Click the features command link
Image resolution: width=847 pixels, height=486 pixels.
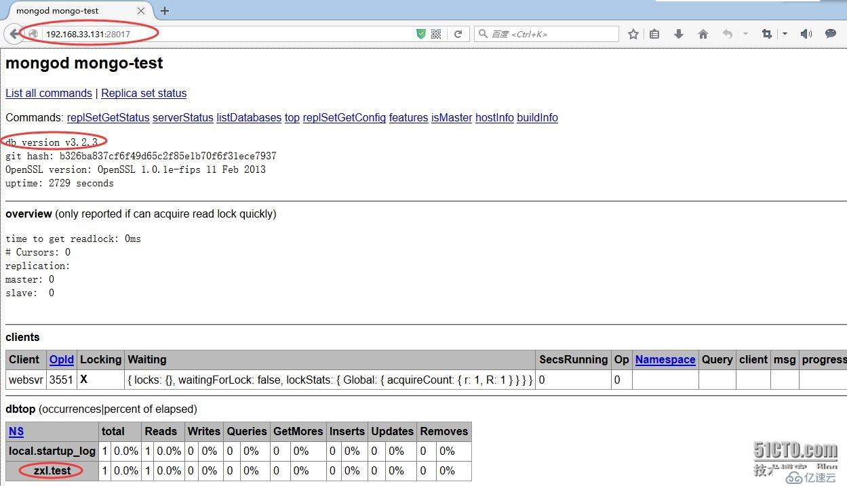click(x=408, y=118)
